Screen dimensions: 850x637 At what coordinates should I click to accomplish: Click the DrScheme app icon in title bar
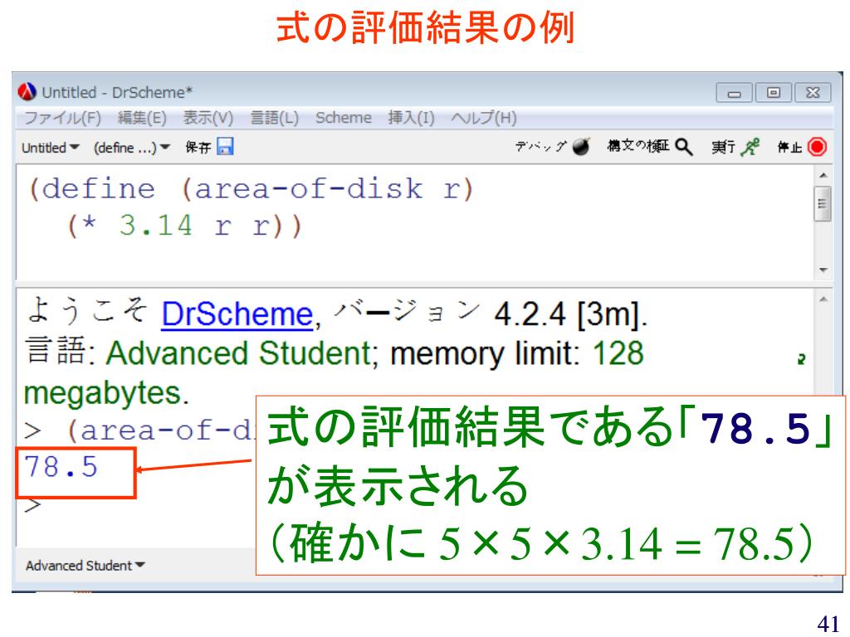[x=27, y=92]
